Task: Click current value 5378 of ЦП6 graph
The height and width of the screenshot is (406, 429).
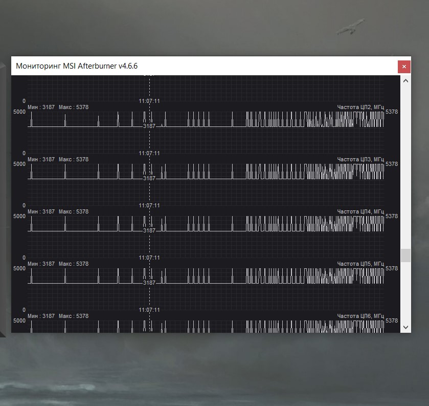Action: [392, 320]
